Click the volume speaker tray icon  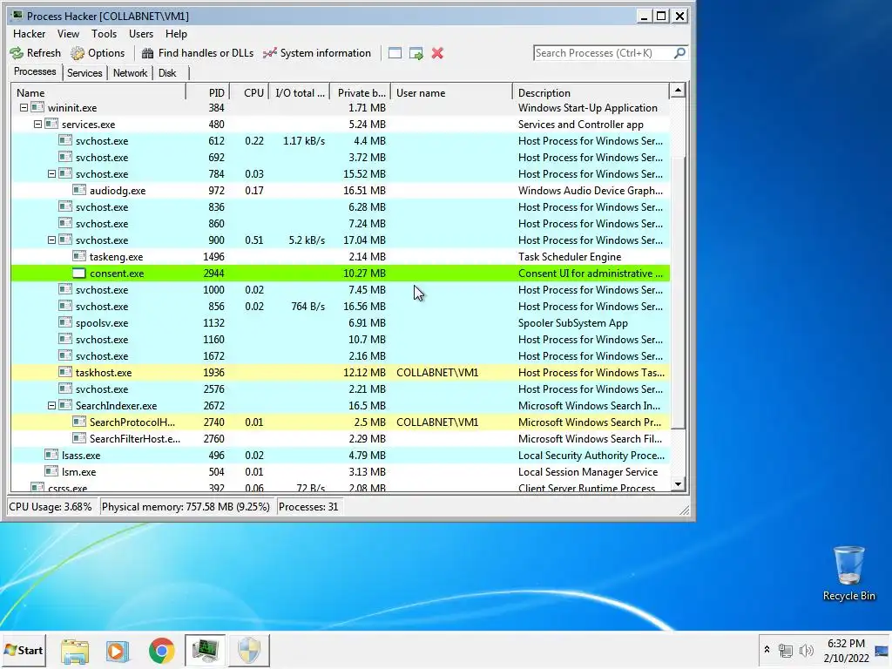click(806, 650)
